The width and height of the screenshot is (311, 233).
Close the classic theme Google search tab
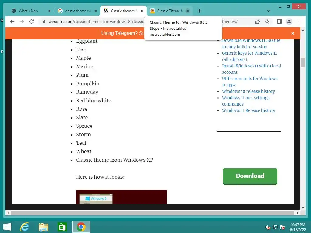tap(96, 11)
